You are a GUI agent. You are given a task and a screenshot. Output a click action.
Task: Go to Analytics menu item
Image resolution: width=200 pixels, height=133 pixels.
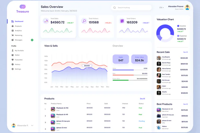[x=18, y=31]
